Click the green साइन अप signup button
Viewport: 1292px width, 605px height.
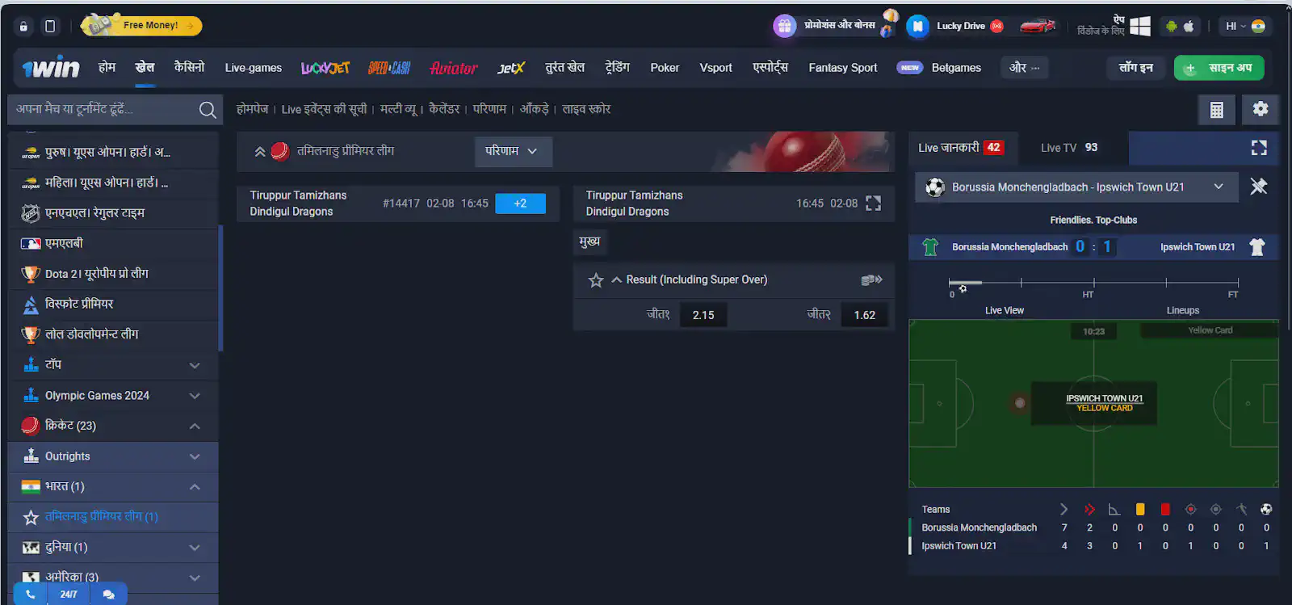tap(1219, 68)
